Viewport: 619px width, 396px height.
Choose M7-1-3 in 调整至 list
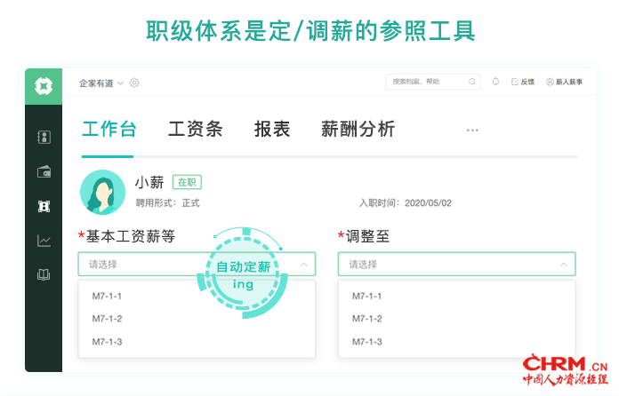(x=366, y=342)
